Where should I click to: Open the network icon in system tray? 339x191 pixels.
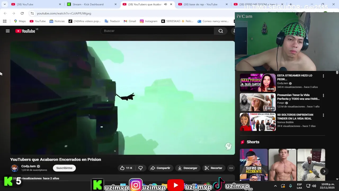[x=308, y=186]
